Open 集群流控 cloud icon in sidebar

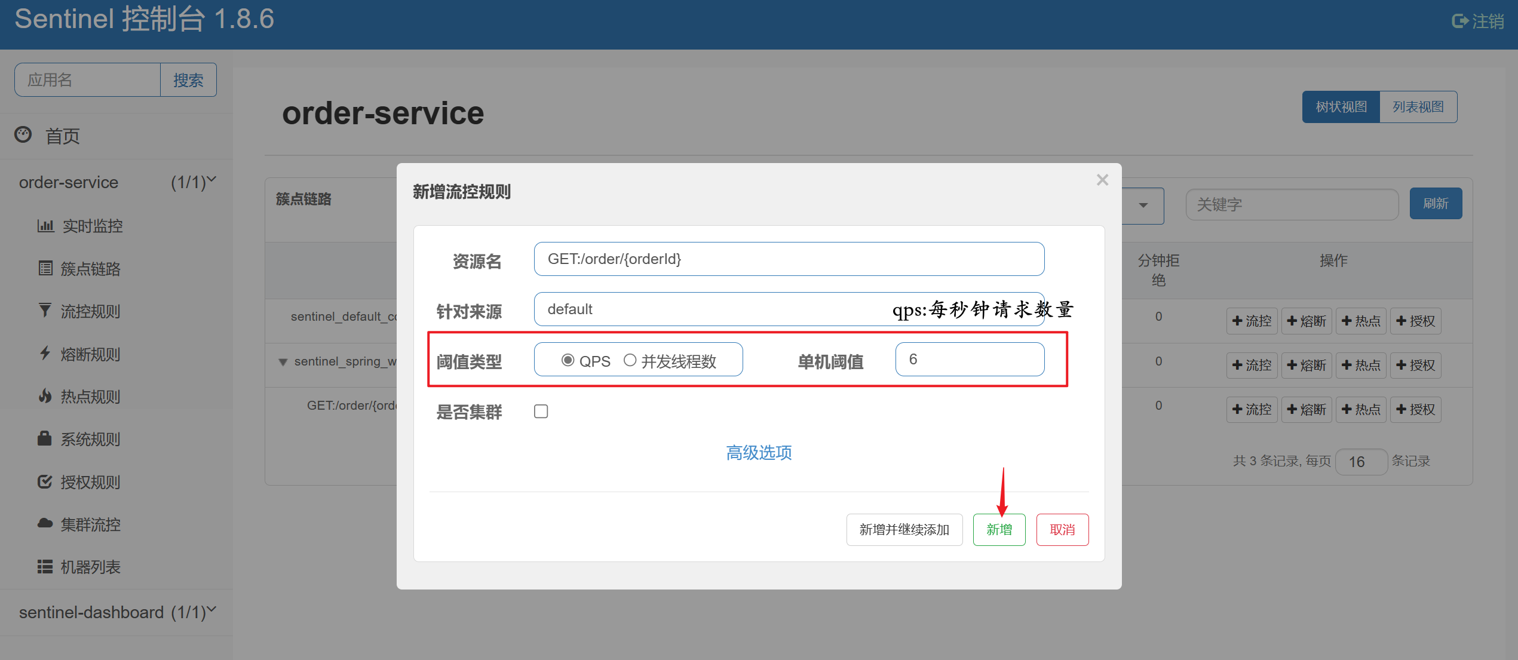(45, 524)
